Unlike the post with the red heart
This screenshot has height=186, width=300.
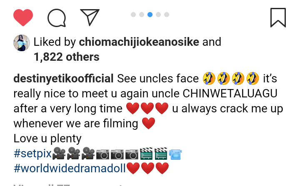point(23,17)
